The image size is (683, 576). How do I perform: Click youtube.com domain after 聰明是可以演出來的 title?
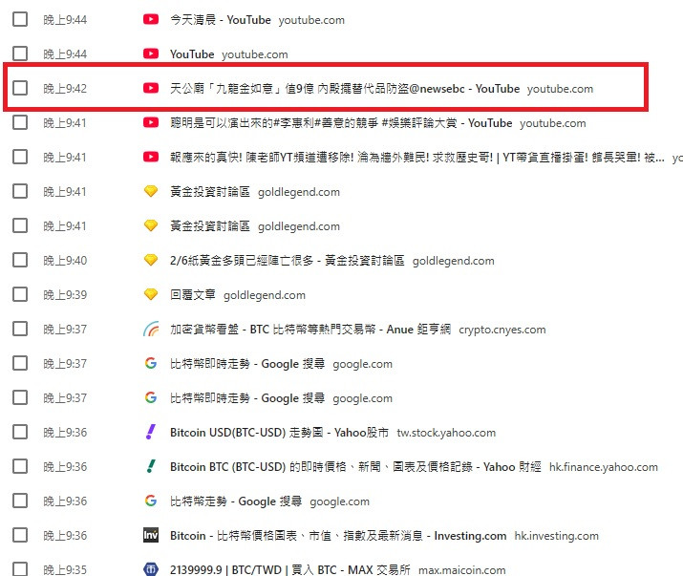[x=553, y=124]
